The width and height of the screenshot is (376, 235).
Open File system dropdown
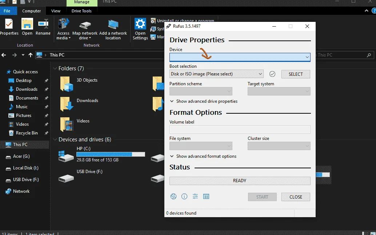[x=201, y=146]
